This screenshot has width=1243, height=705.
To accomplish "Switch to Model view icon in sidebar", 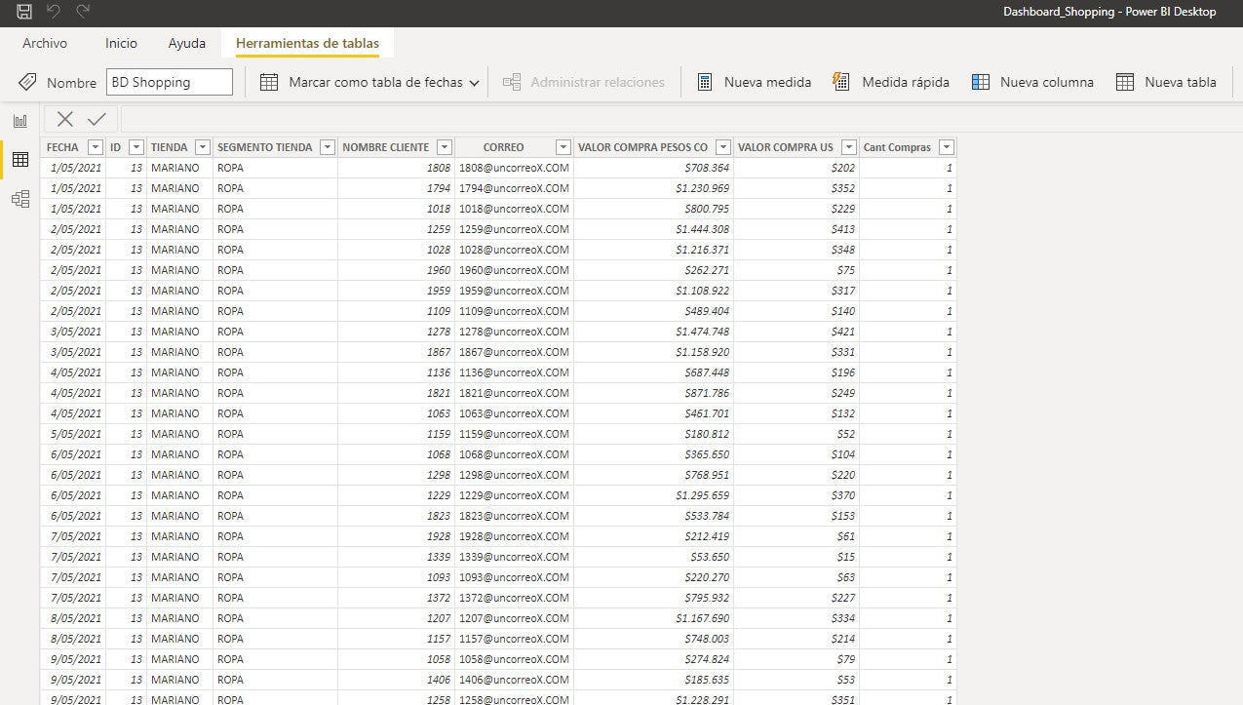I will point(20,199).
